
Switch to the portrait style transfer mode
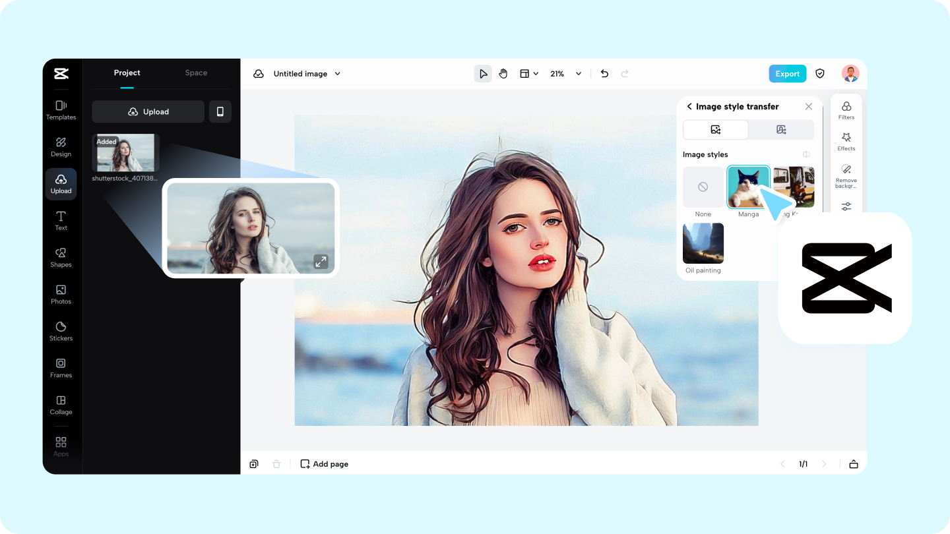click(x=782, y=130)
